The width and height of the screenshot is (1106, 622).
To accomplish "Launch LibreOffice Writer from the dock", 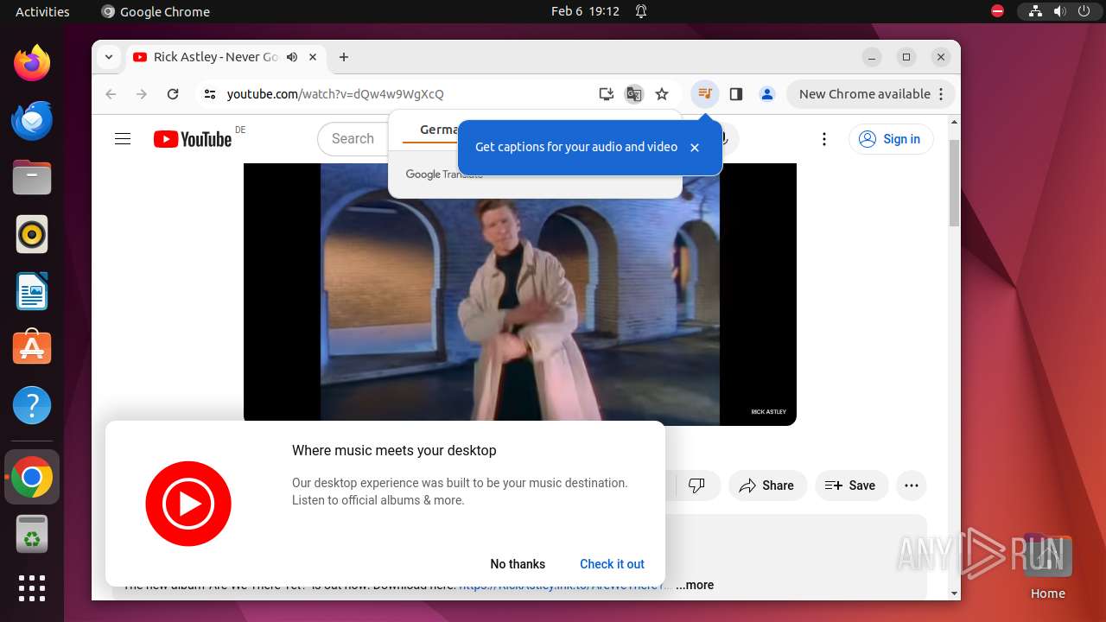I will [x=32, y=291].
